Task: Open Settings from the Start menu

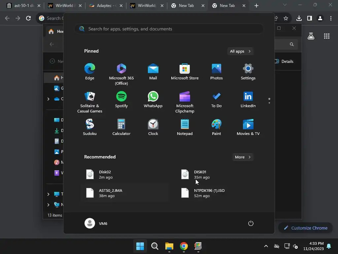Action: 248,72
